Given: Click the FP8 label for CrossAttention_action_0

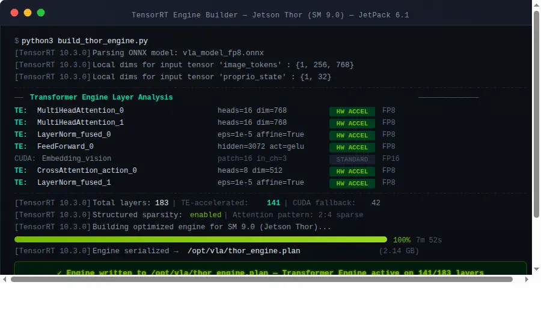Looking at the screenshot, I should (x=389, y=171).
